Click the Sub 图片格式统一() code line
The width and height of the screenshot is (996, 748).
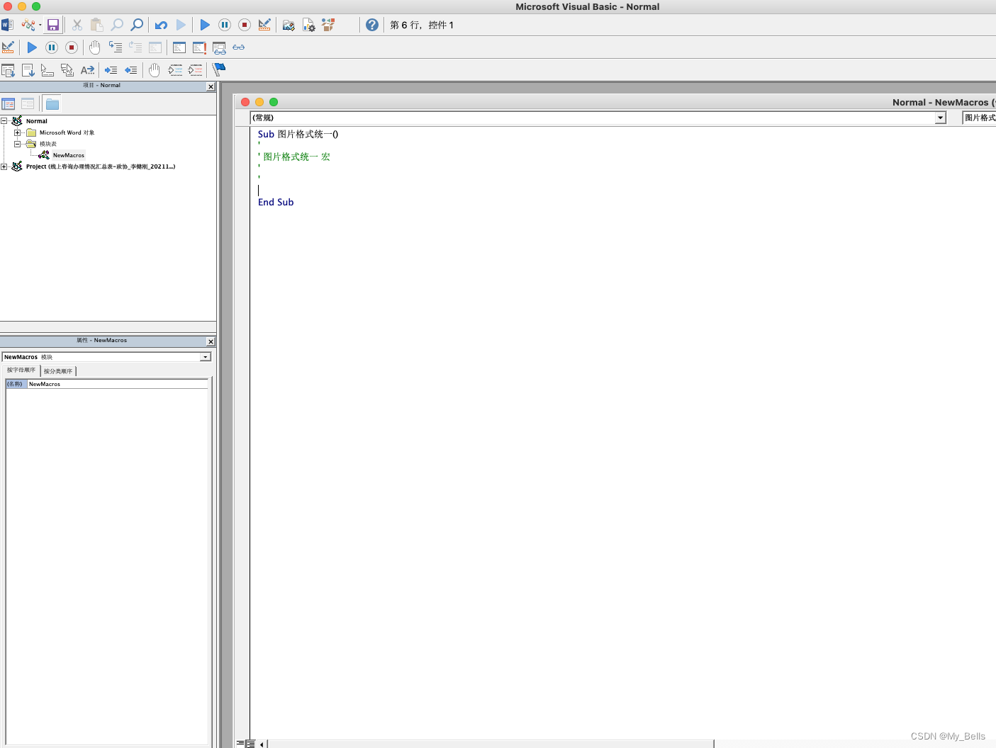[x=298, y=134]
